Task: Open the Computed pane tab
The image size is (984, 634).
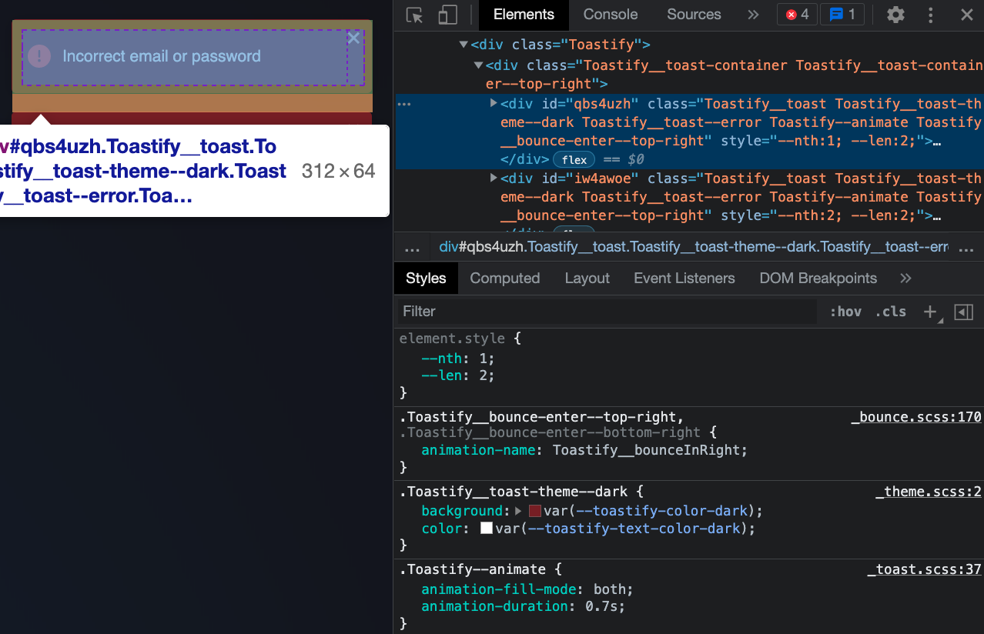Action: tap(505, 278)
